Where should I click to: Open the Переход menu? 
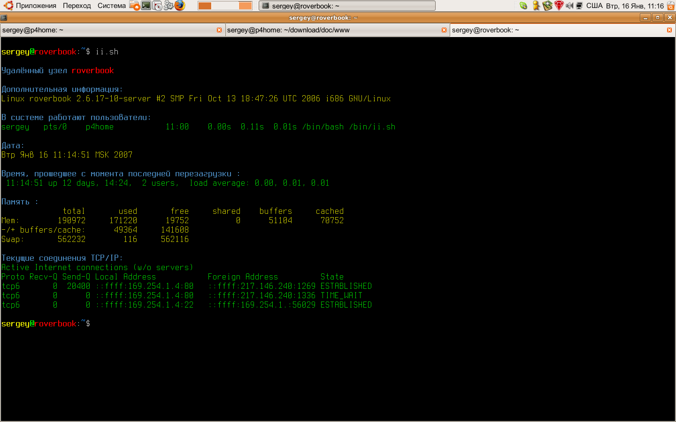tap(77, 6)
